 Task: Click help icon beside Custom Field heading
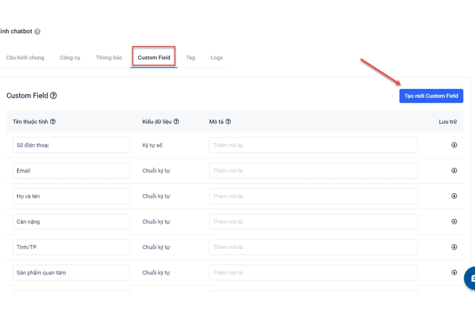point(53,96)
